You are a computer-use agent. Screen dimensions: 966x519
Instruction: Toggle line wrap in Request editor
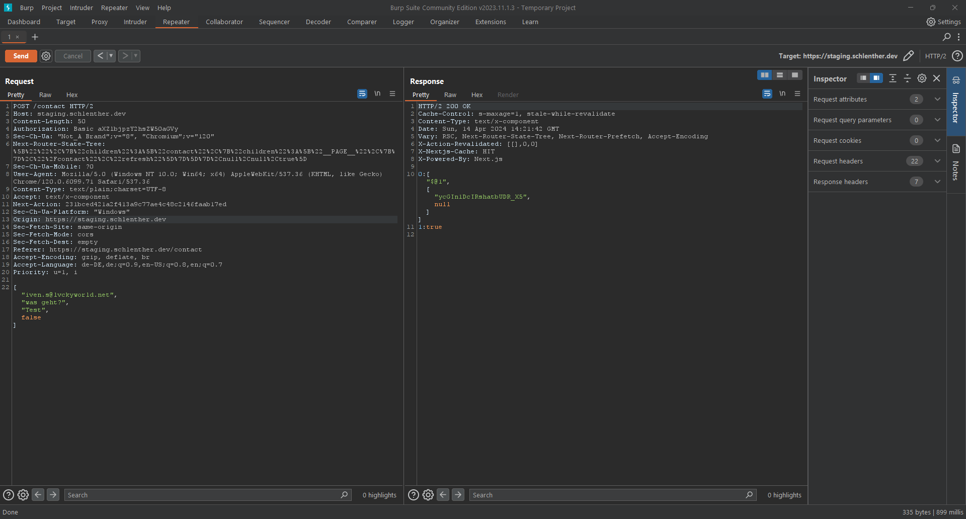362,94
